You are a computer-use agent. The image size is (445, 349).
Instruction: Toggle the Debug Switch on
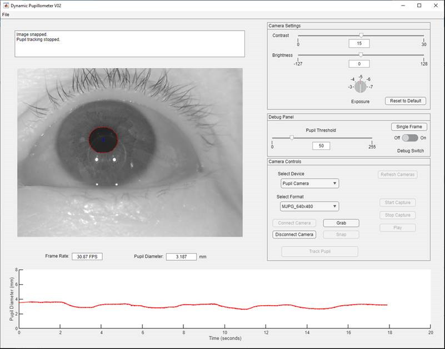pos(410,138)
